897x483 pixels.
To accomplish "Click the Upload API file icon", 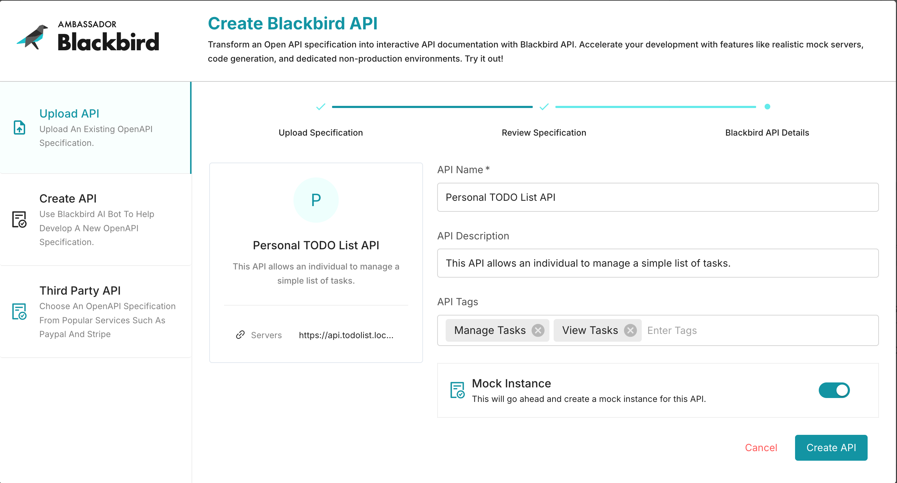I will click(x=19, y=127).
